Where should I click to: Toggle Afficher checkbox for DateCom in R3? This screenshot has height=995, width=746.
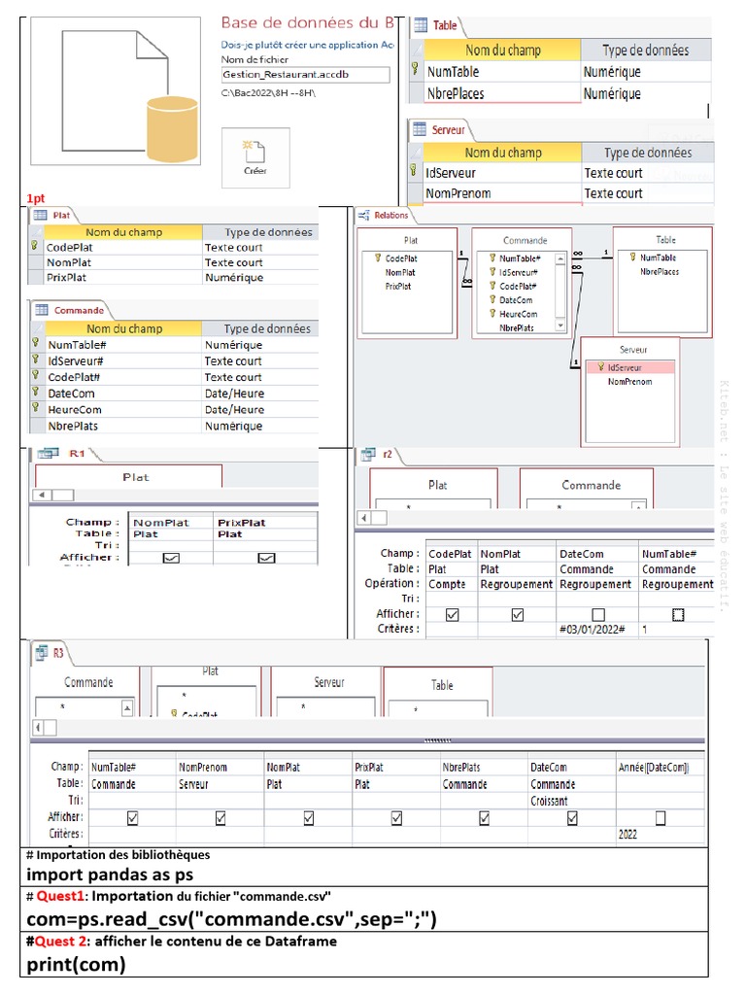point(572,818)
